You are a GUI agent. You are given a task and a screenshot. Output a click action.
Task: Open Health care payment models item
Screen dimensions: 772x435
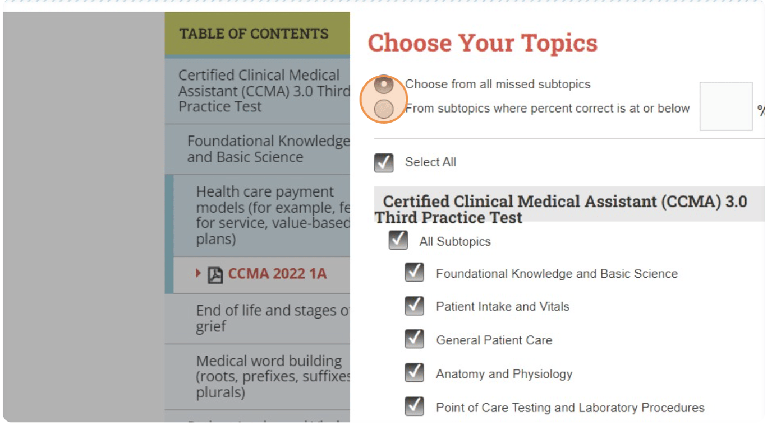(x=269, y=216)
